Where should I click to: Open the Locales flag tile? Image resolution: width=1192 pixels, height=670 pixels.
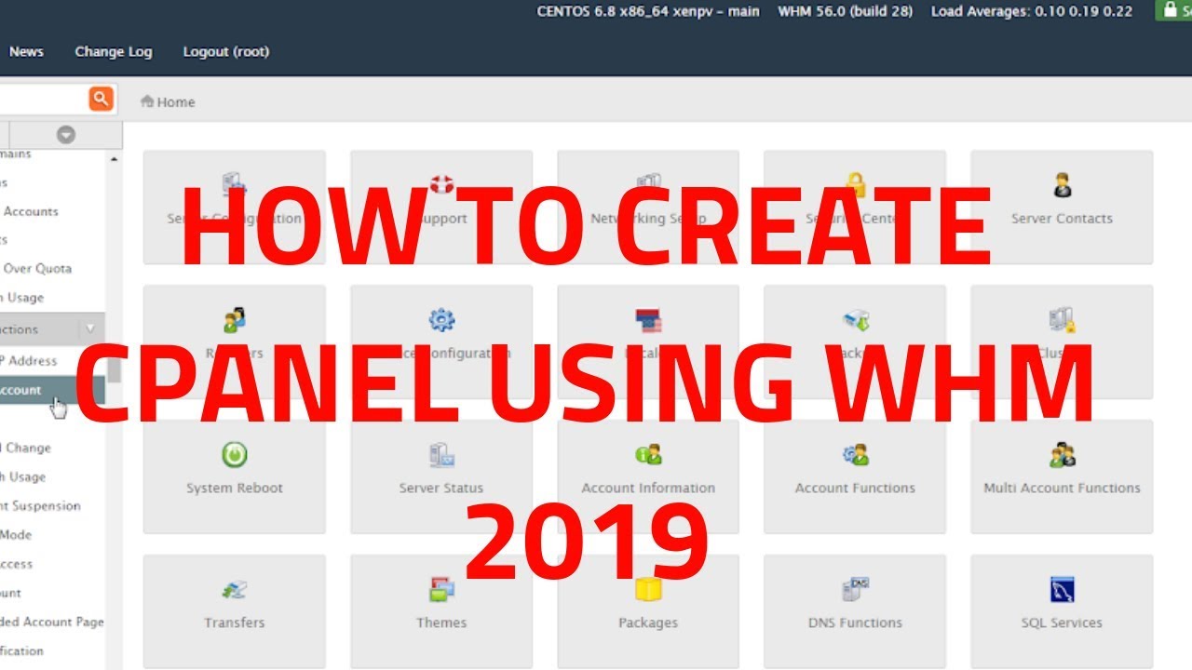click(x=648, y=342)
